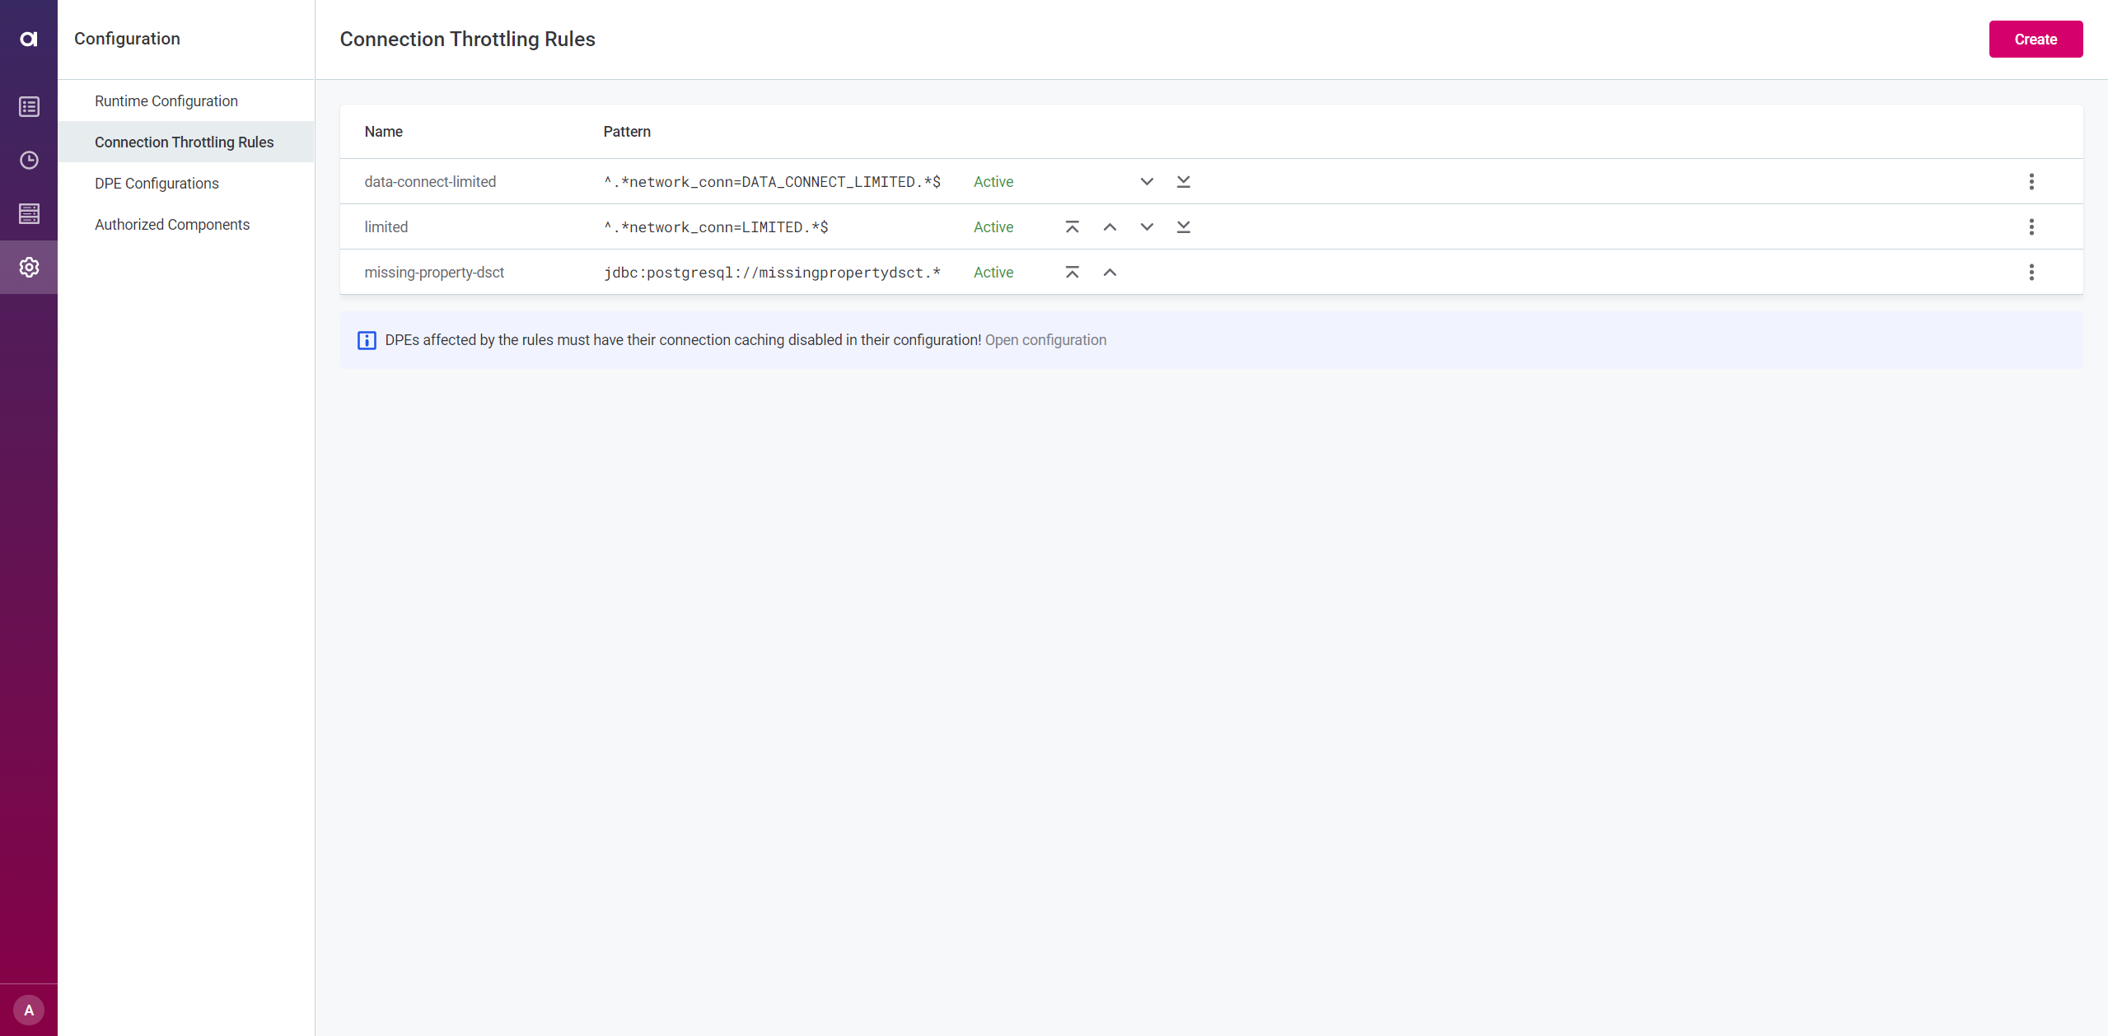Image resolution: width=2108 pixels, height=1036 pixels.
Task: Move limited rule up one position
Action: pyautogui.click(x=1110, y=227)
